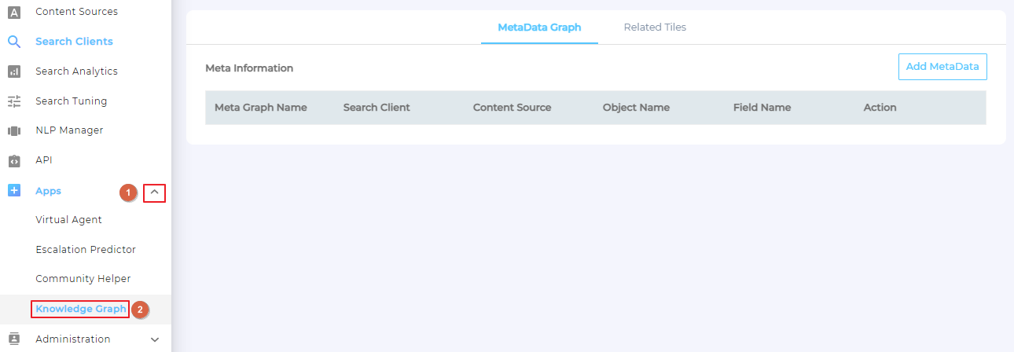The height and width of the screenshot is (352, 1014).
Task: Click the Apps plus icon
Action: 13,191
